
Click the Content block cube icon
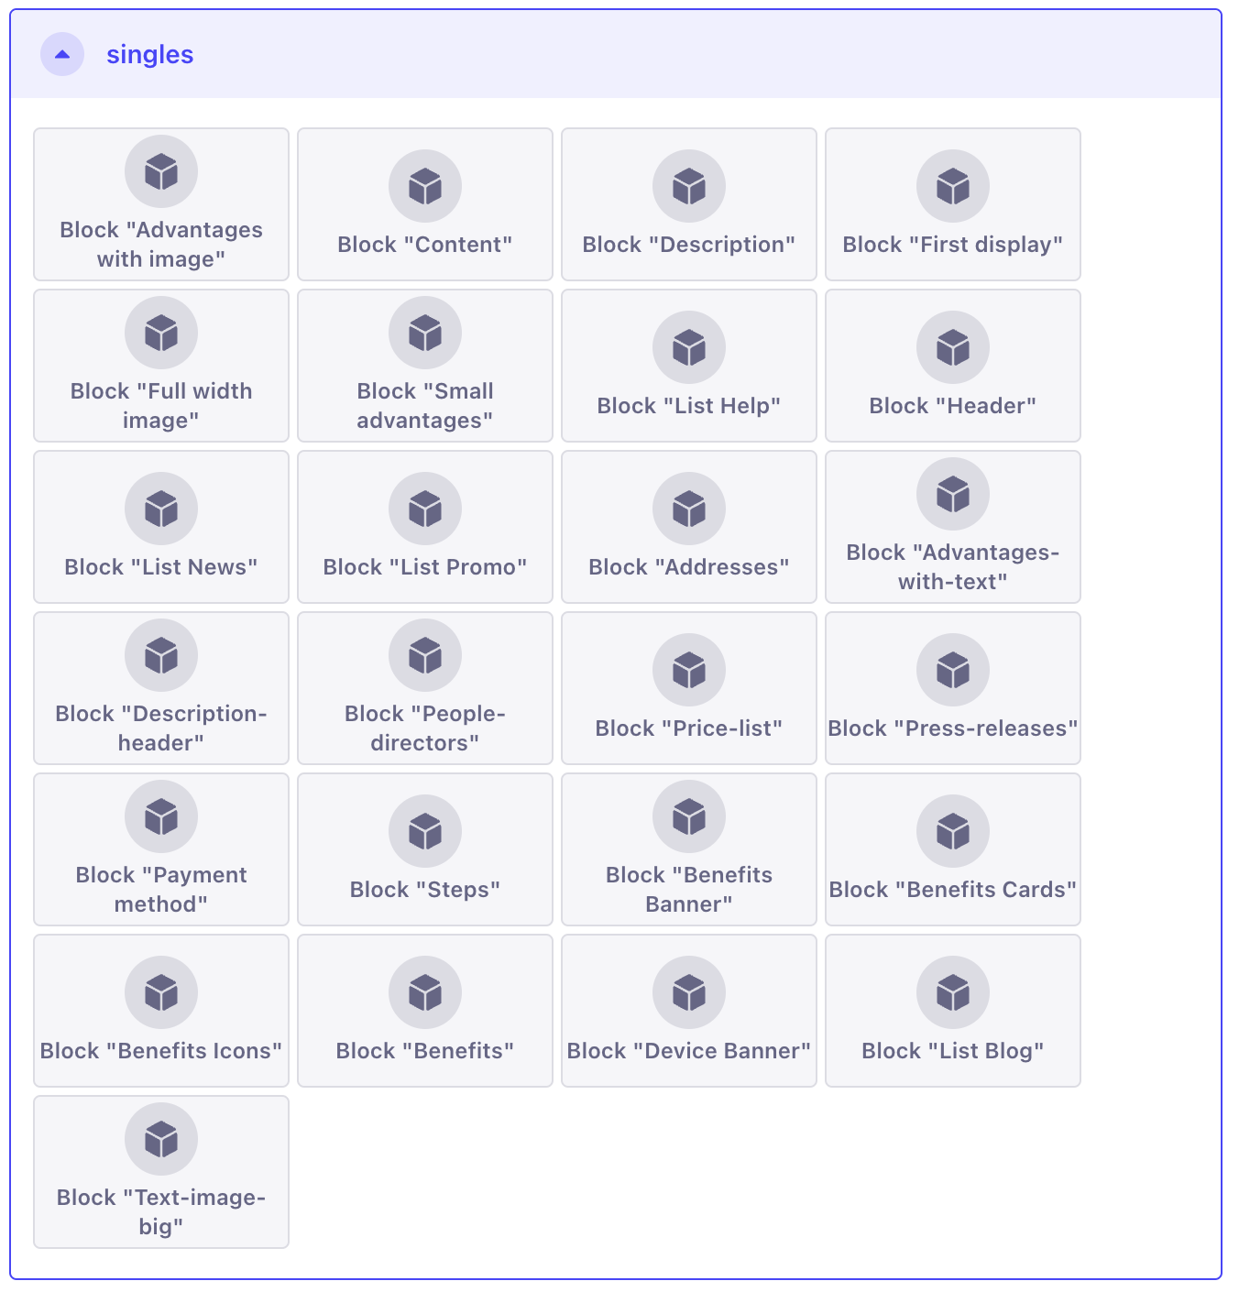click(425, 187)
